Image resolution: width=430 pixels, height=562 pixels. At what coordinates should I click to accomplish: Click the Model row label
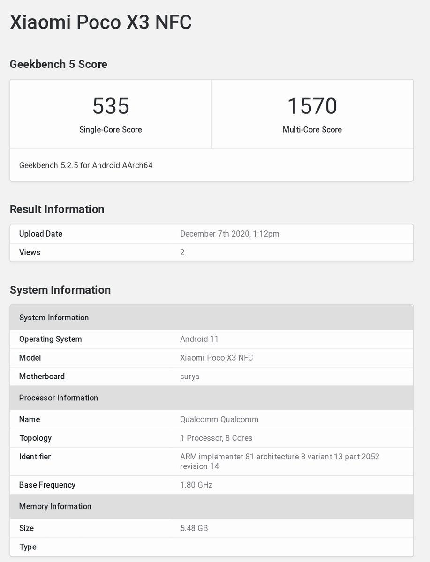point(30,358)
